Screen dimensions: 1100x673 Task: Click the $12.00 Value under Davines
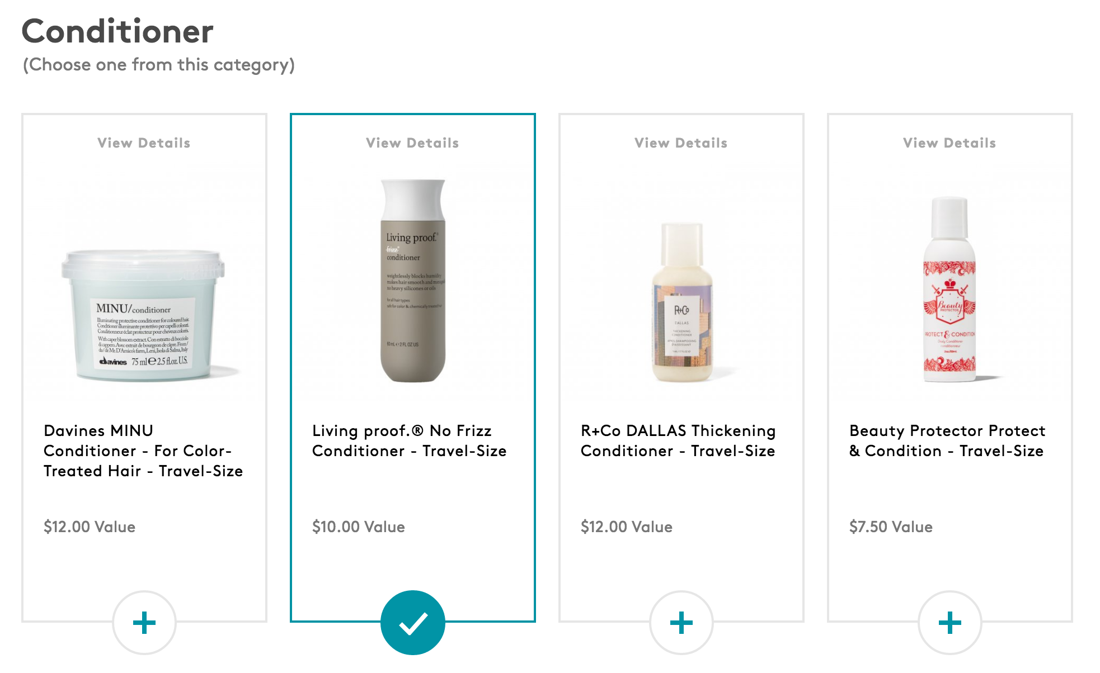tap(90, 527)
